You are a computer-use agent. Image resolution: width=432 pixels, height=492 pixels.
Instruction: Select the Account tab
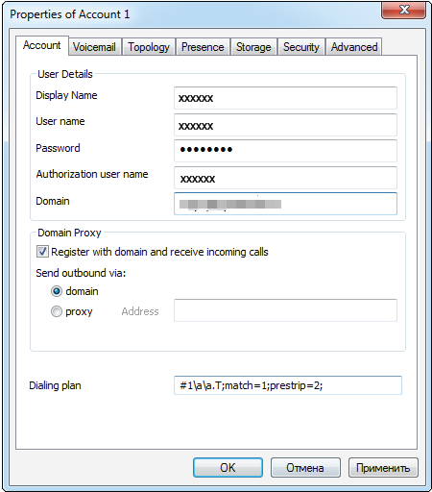coord(42,45)
